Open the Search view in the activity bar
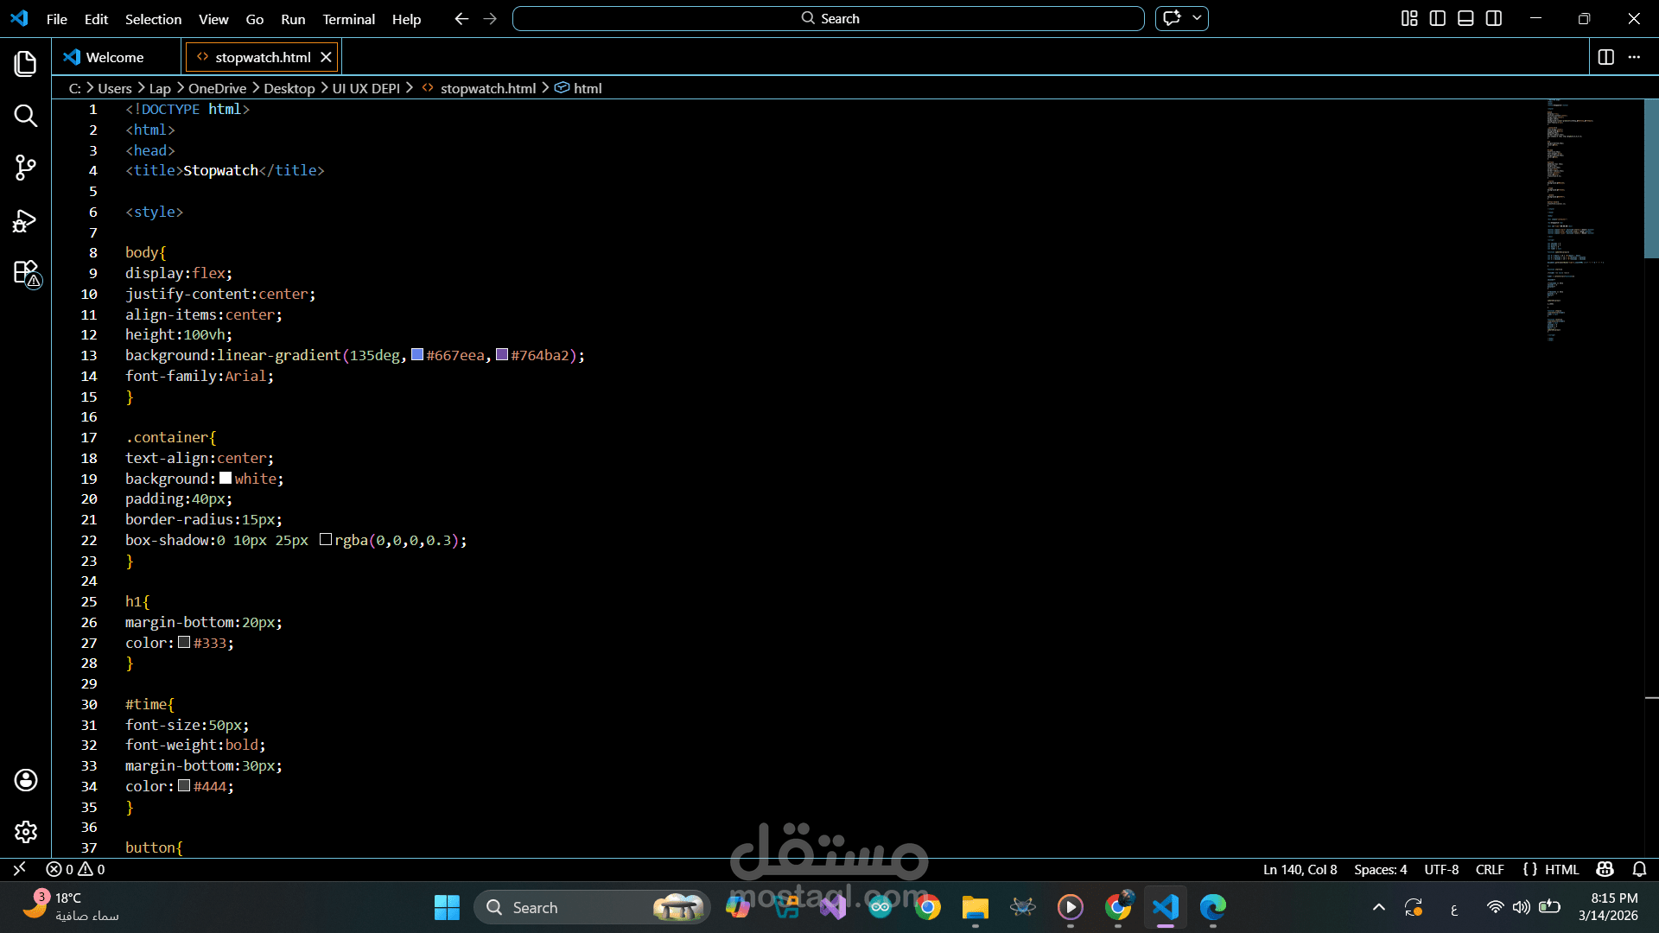 pyautogui.click(x=25, y=116)
